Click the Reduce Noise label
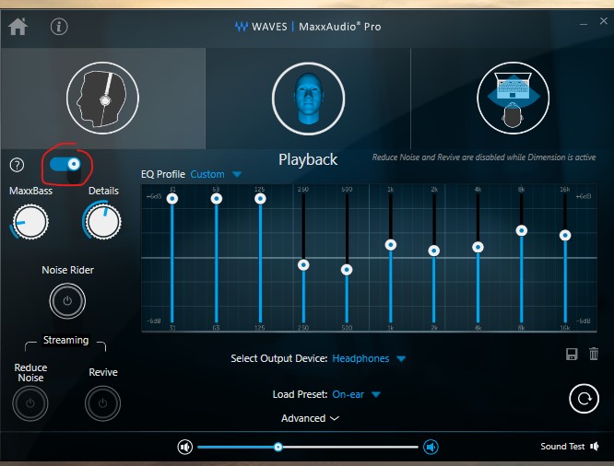Screen dimensions: 614x466 coord(30,372)
